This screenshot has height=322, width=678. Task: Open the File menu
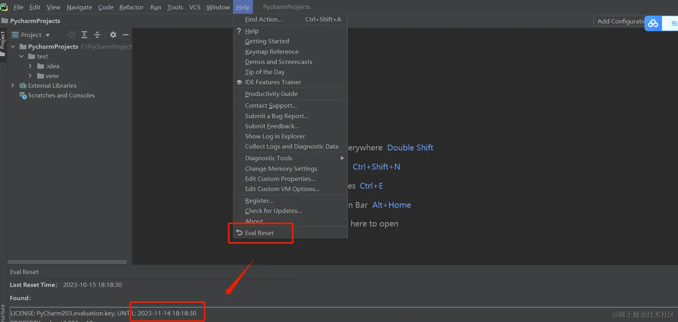pos(18,7)
